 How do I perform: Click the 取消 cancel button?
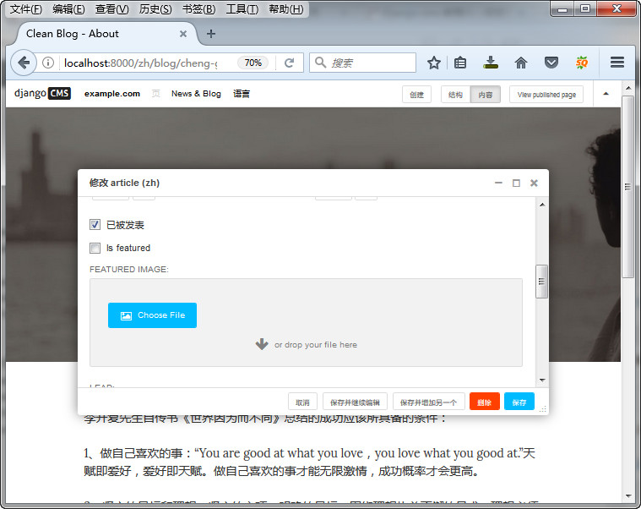(x=302, y=402)
